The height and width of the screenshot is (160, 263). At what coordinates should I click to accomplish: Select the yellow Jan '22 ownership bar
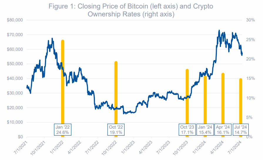(x=63, y=82)
